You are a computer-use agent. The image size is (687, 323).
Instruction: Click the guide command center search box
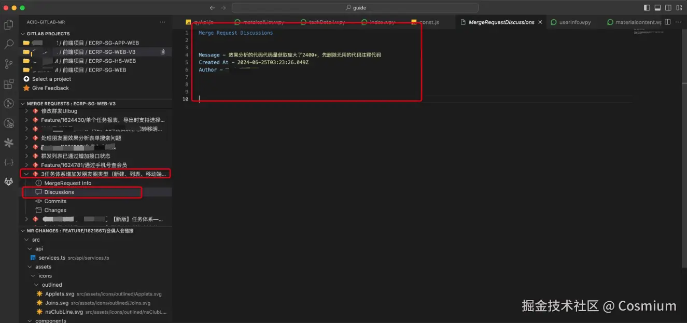click(355, 8)
